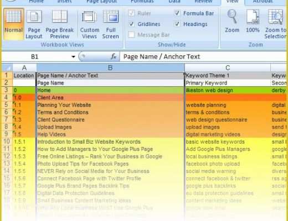288x221 pixels.
Task: Click cell 'Primary Keyword'
Action: pyautogui.click(x=228, y=83)
